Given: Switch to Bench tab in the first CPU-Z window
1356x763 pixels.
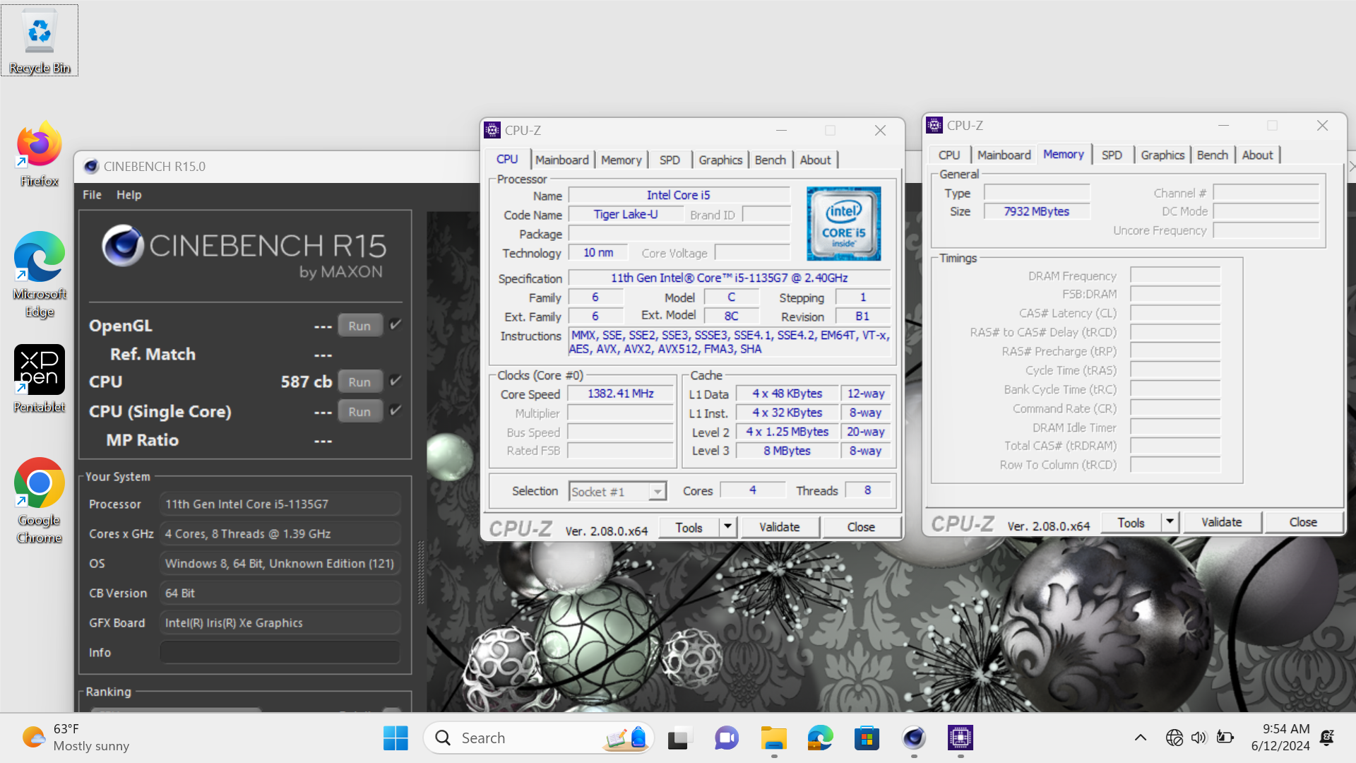Looking at the screenshot, I should coord(770,160).
